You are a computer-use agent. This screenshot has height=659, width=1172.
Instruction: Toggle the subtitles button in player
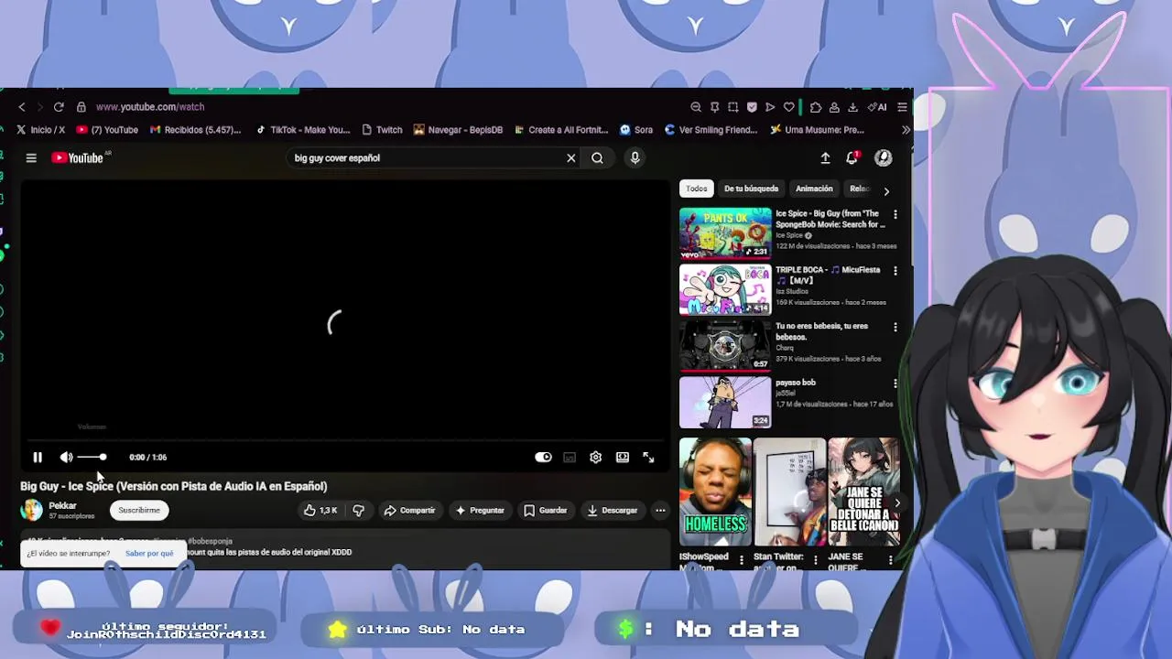[570, 457]
